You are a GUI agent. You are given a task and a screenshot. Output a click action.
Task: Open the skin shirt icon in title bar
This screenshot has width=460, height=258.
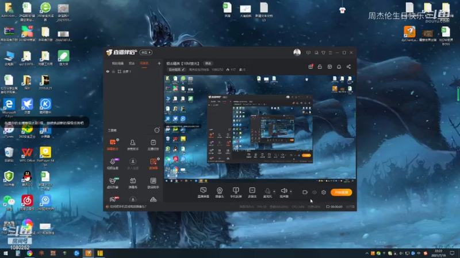click(323, 53)
